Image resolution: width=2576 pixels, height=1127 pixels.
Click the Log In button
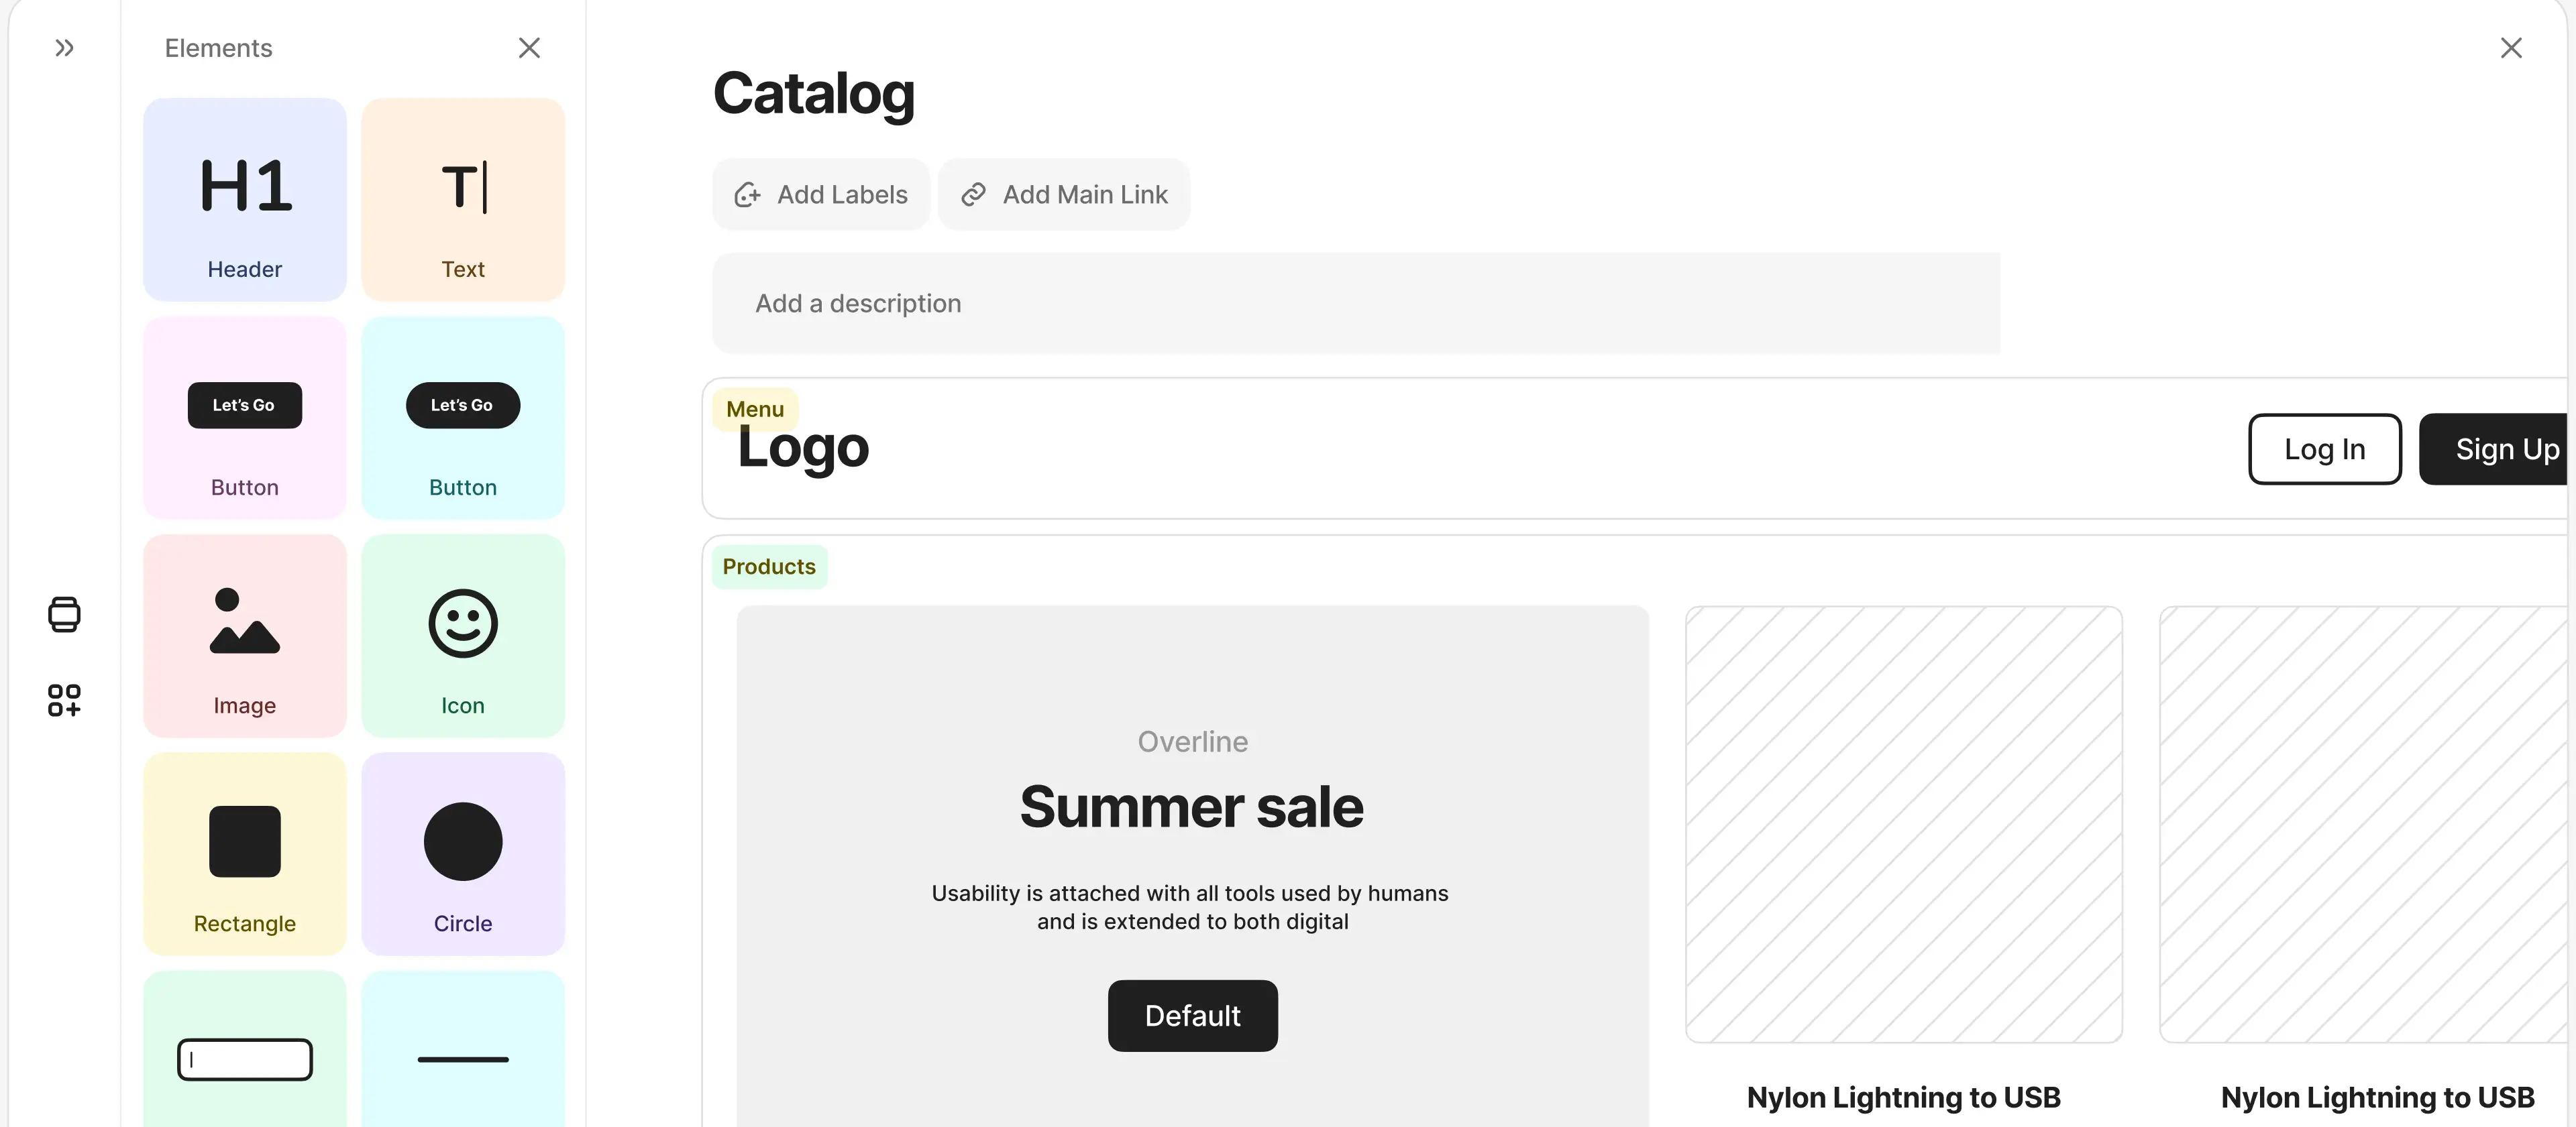[2324, 449]
